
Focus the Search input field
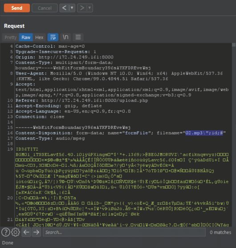coord(124,232)
